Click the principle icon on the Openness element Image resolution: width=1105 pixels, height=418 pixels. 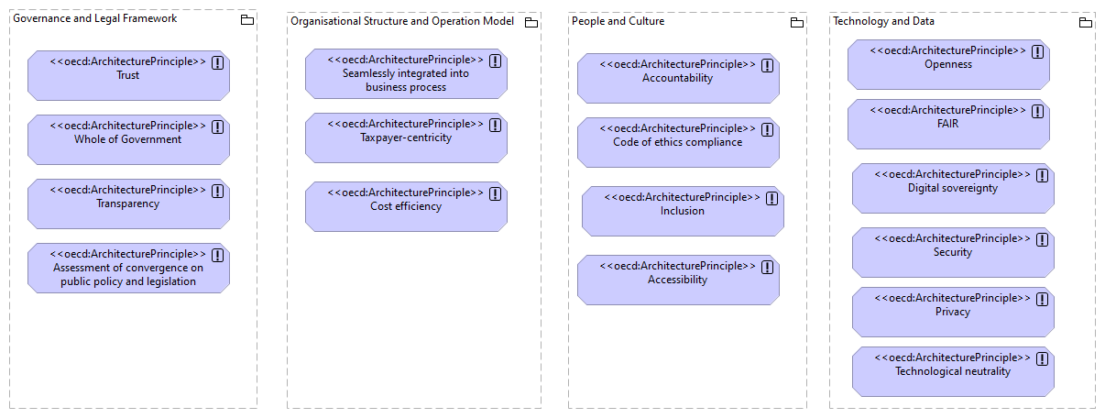click(x=1038, y=51)
